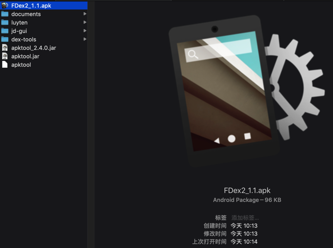Select the dex-tools folder name
Viewport: 333px width, 248px height.
(23, 39)
